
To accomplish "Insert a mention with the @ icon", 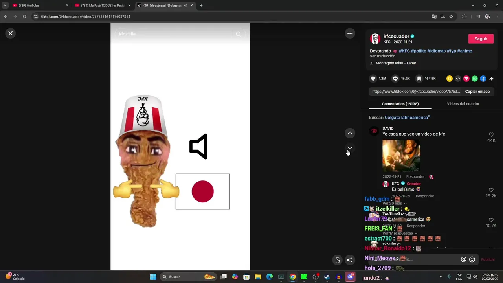I will pos(463,259).
